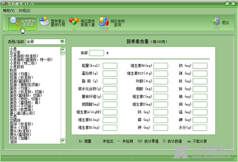Click the 维生素B2(mg) value field

click(x=110, y=128)
